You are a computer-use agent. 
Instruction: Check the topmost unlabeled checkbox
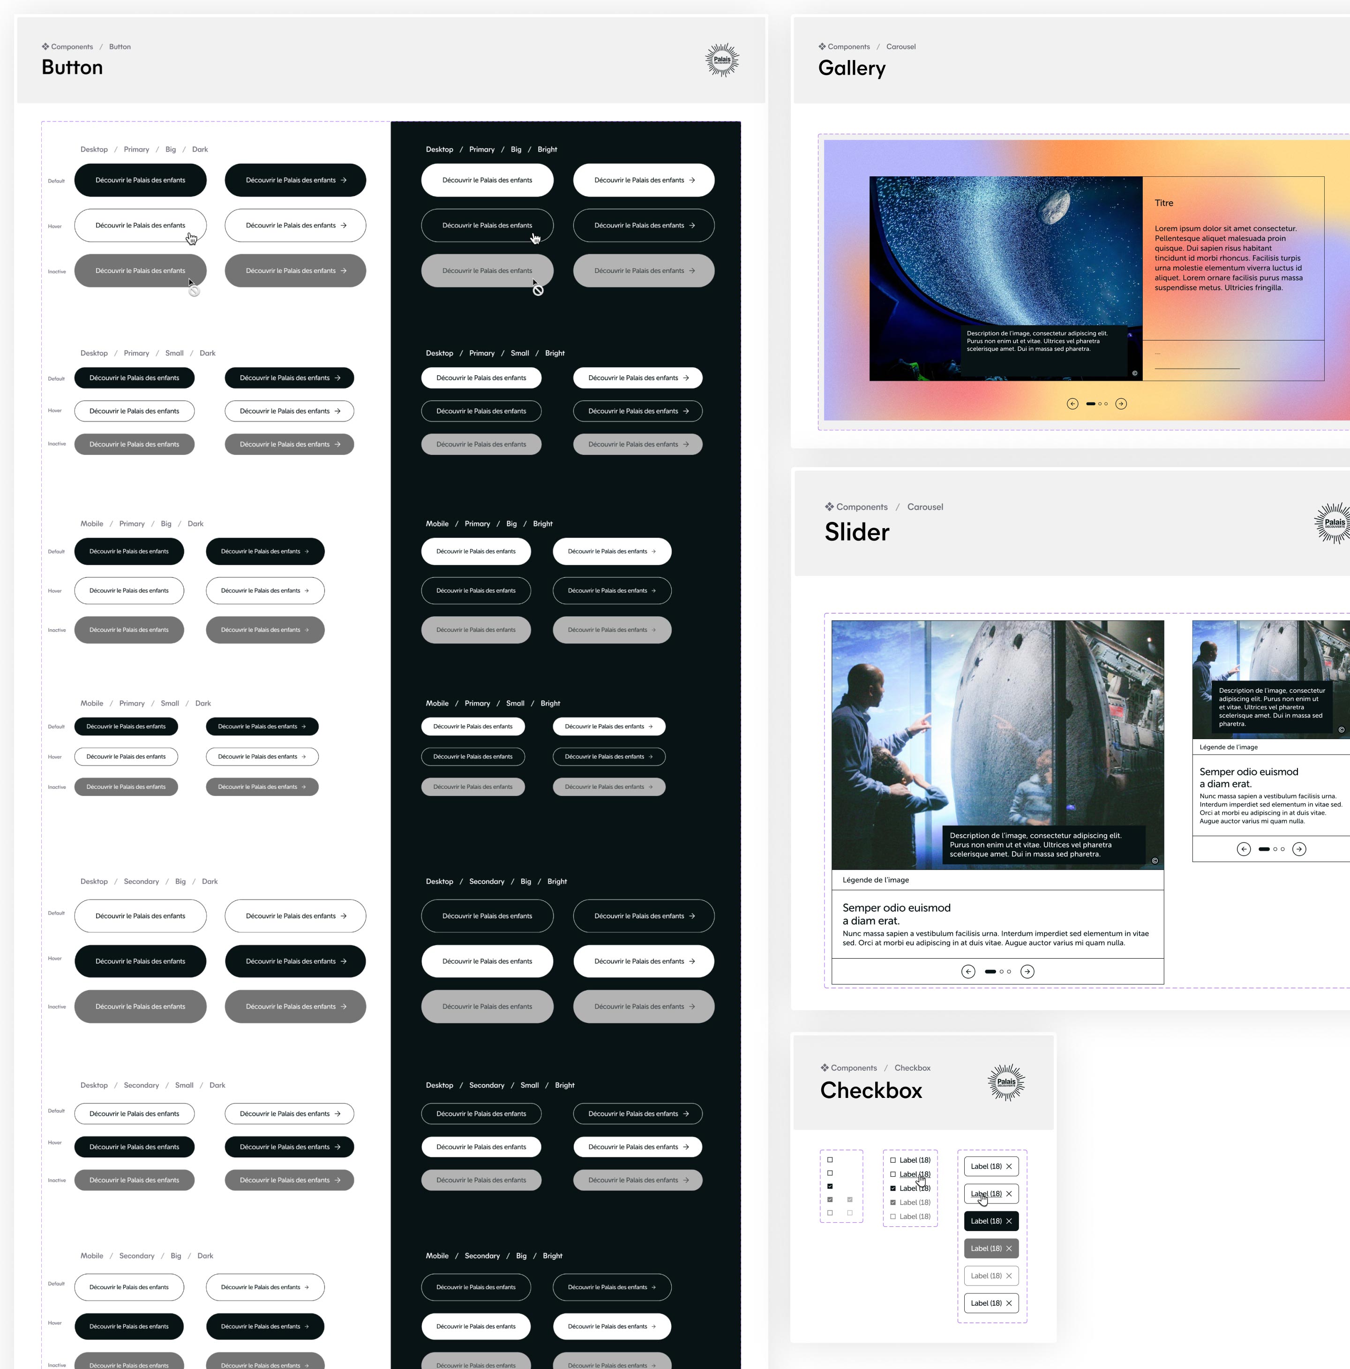pyautogui.click(x=830, y=1160)
